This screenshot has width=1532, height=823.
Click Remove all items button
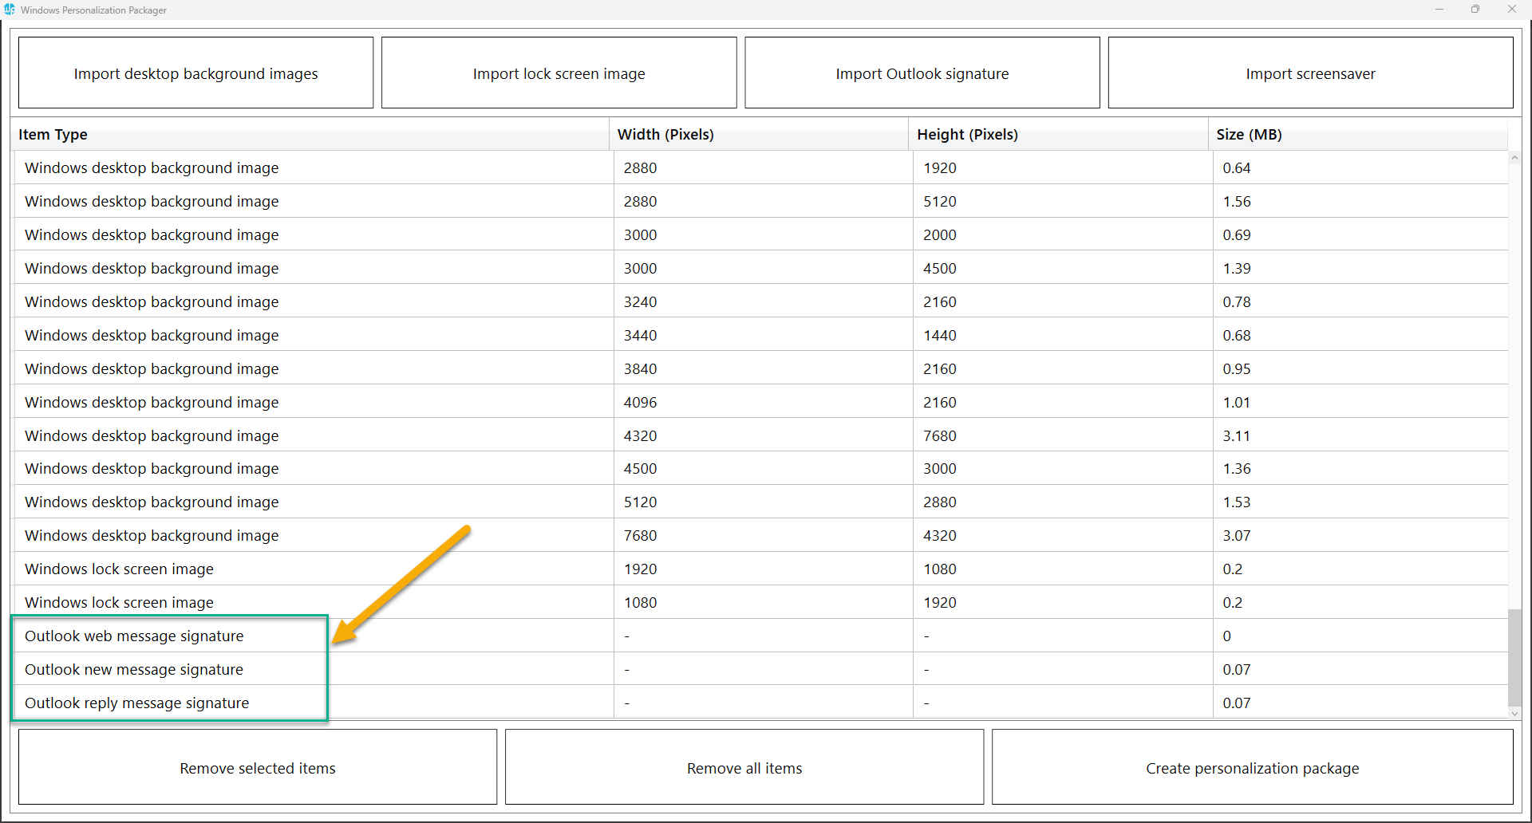pos(744,768)
